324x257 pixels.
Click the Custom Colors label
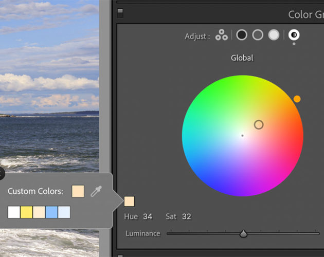35,191
